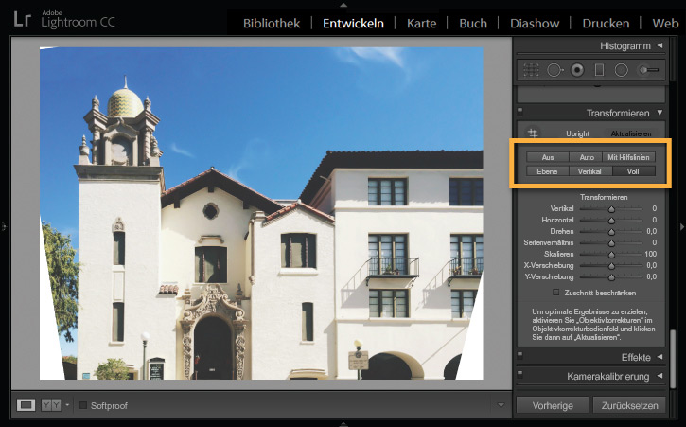Click the X-Verschiebung slider handle
The width and height of the screenshot is (686, 427).
(x=611, y=266)
